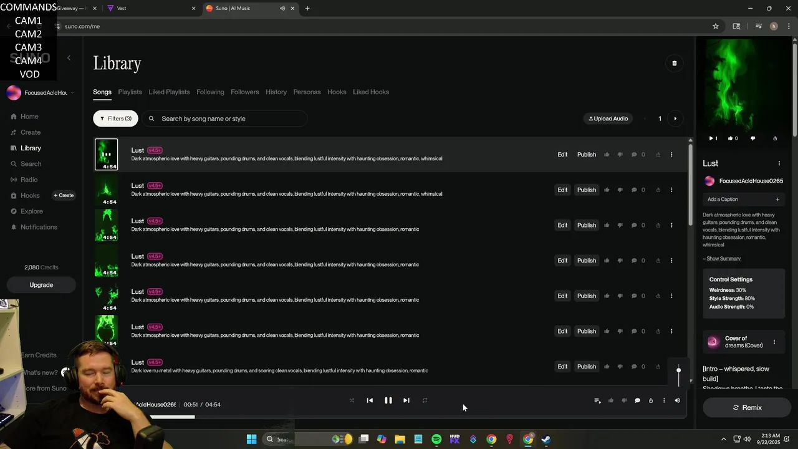
Task: Open the History tab
Action: (276, 92)
